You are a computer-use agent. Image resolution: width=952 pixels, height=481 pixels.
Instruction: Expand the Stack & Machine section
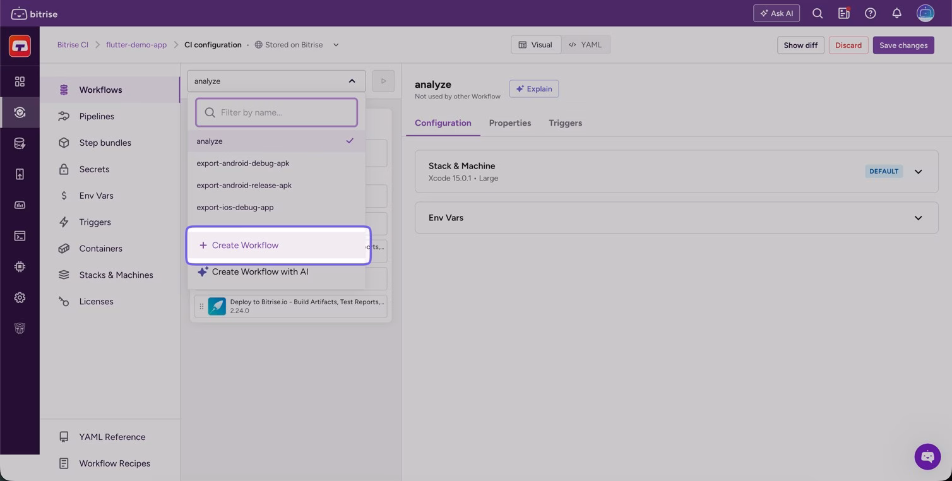918,172
